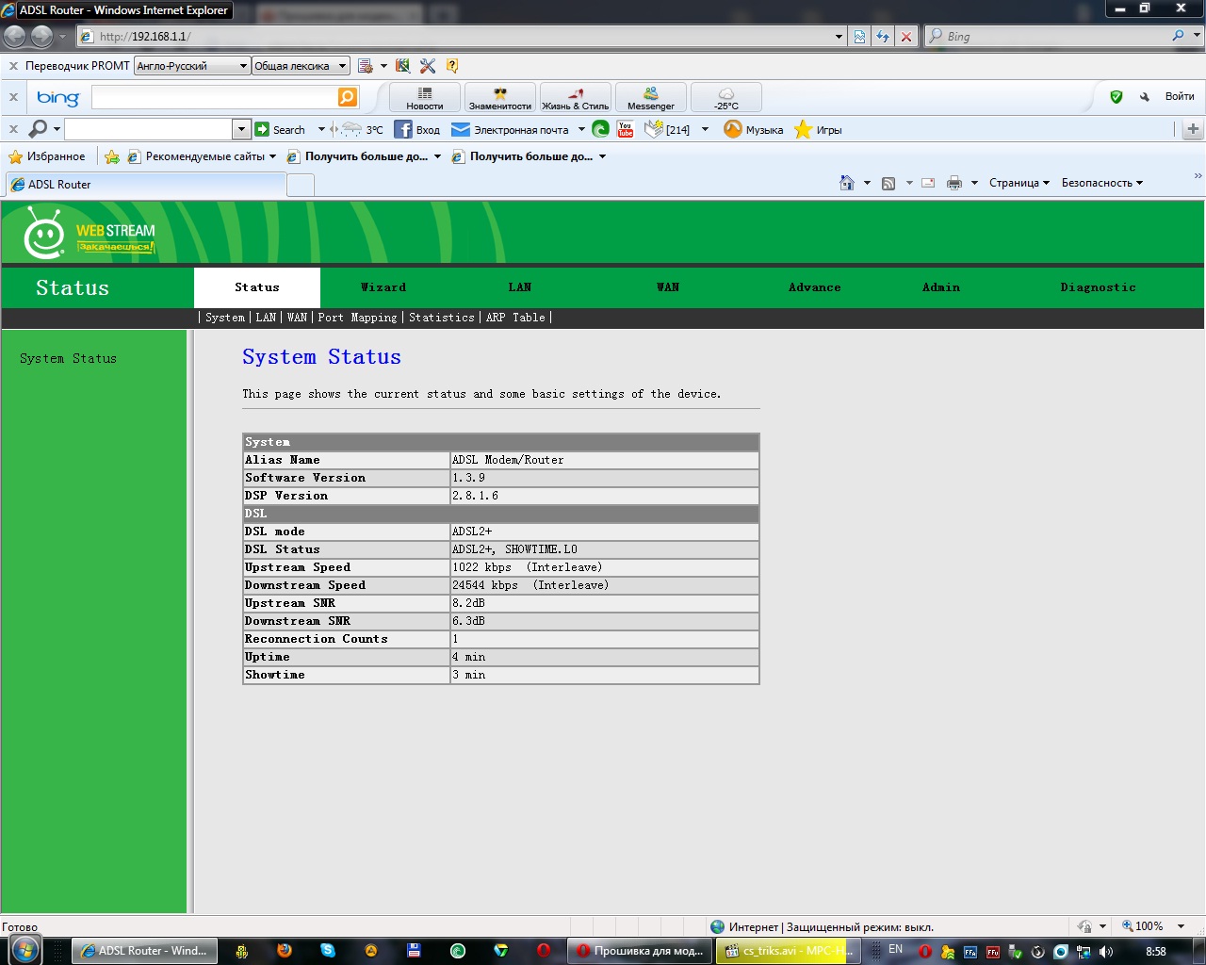
Task: Click the browser Refresh icon
Action: click(x=883, y=36)
